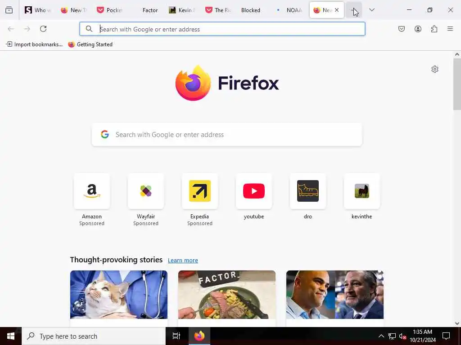Open the Firefox View icon in tab bar
The height and width of the screenshot is (345, 461).
pos(9,10)
